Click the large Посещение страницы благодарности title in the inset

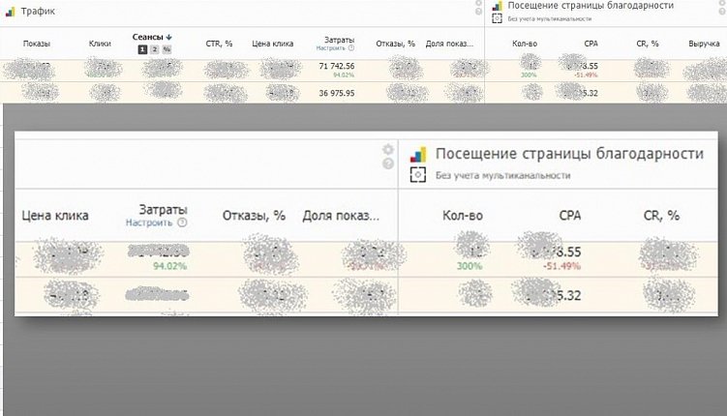pos(569,153)
